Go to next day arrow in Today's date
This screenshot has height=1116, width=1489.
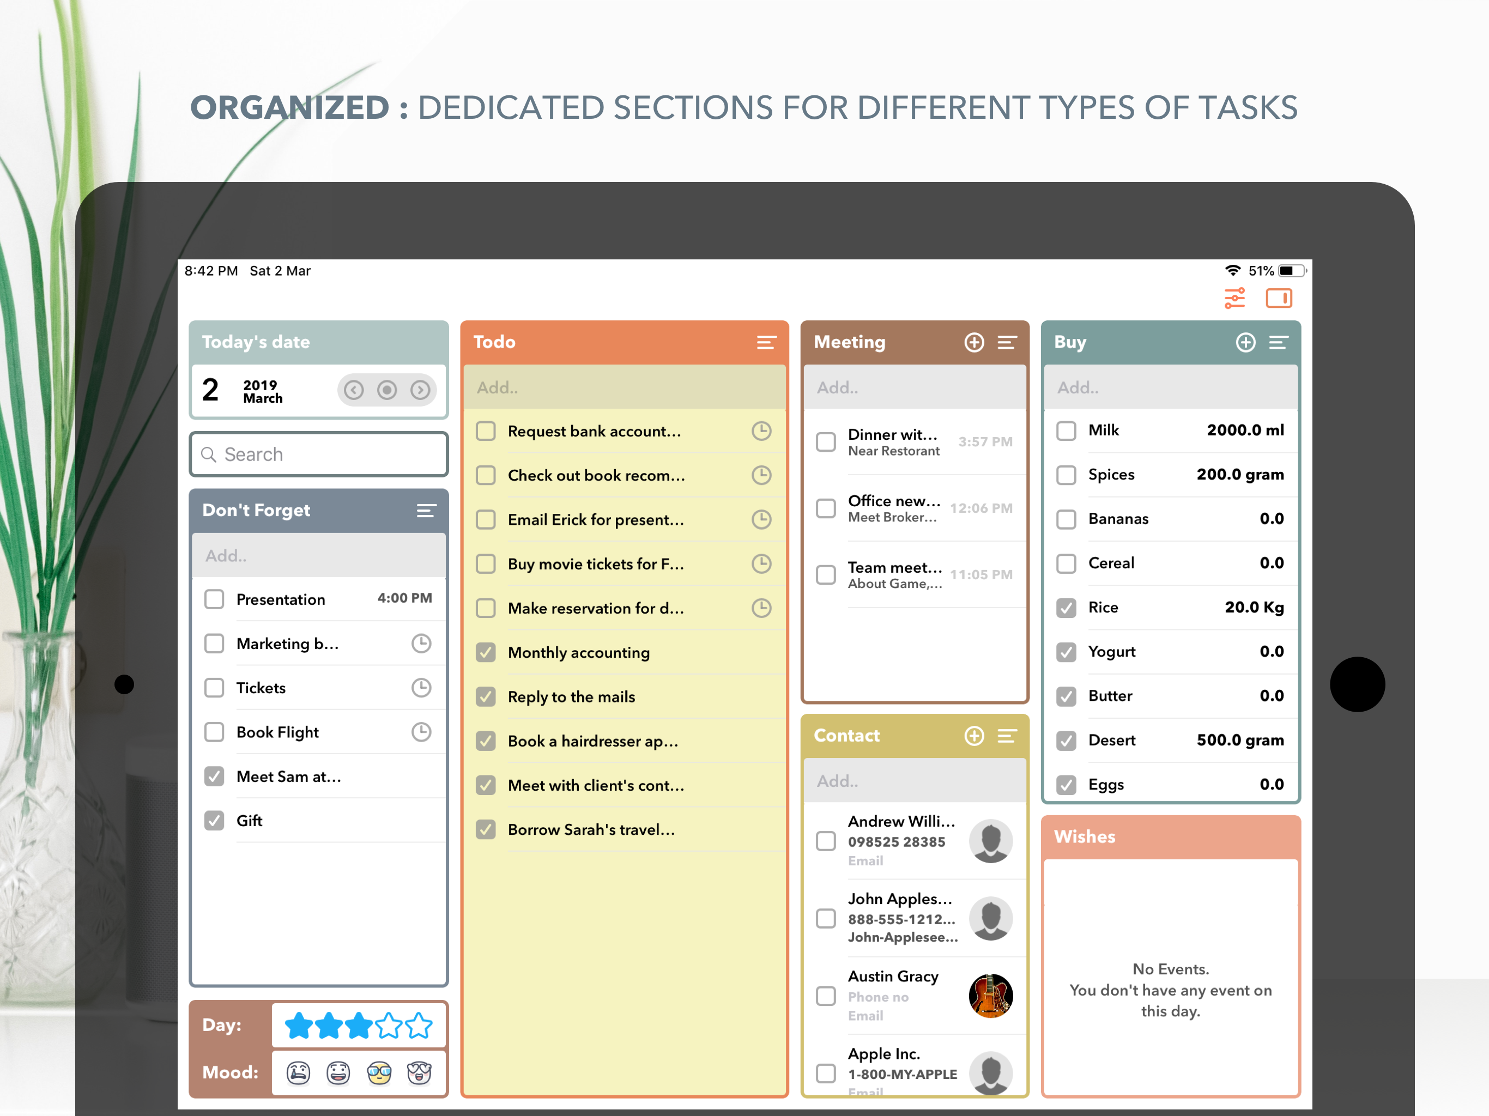tap(421, 390)
